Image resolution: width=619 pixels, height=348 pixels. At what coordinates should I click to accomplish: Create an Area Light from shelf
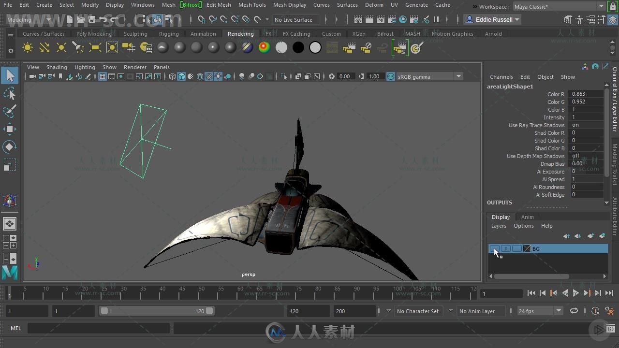coord(95,47)
